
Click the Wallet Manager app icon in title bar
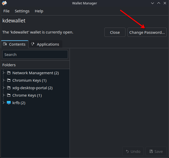4,3
